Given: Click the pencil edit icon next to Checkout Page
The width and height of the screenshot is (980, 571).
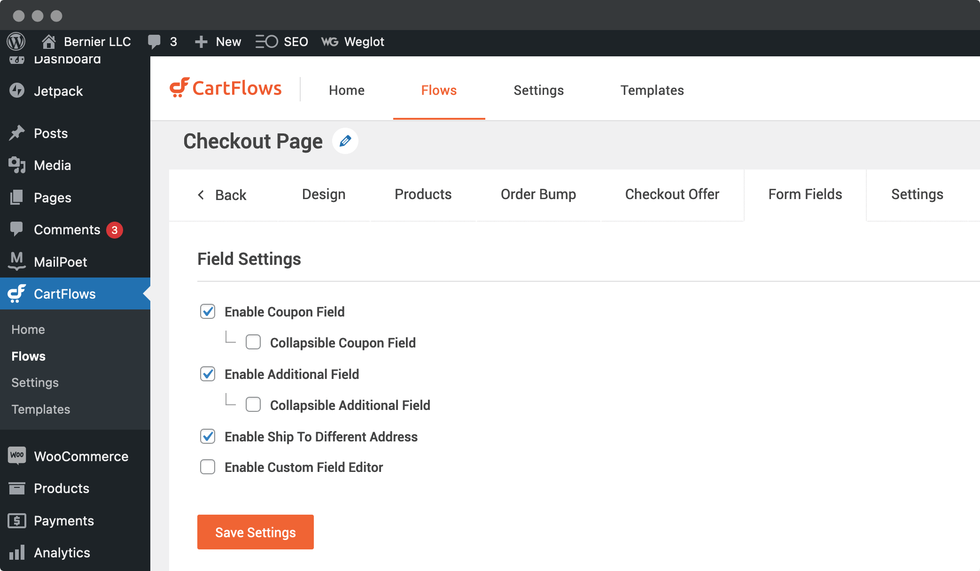Looking at the screenshot, I should (x=344, y=141).
